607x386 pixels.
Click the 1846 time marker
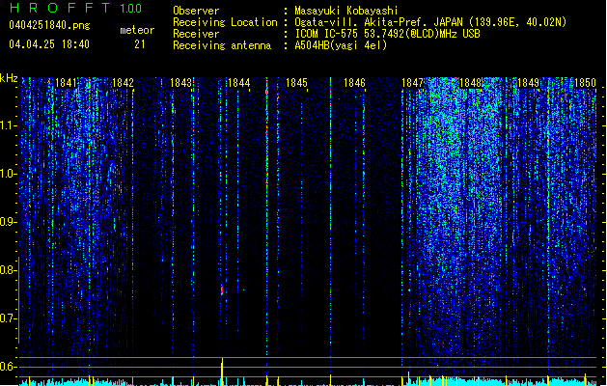(x=354, y=83)
